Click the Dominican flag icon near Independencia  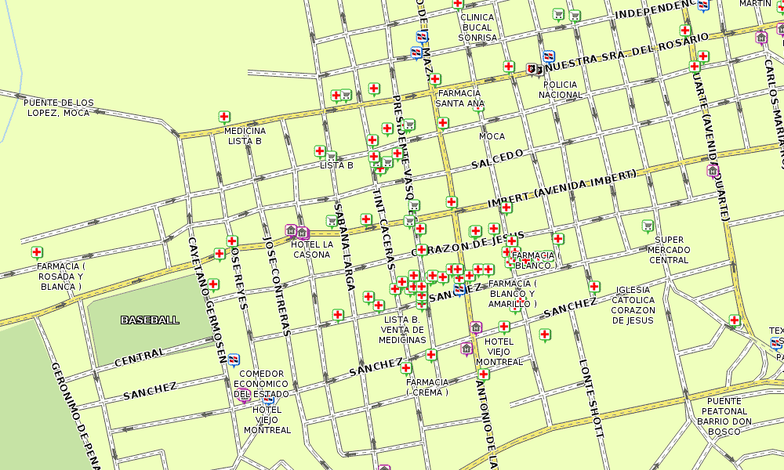[702, 6]
